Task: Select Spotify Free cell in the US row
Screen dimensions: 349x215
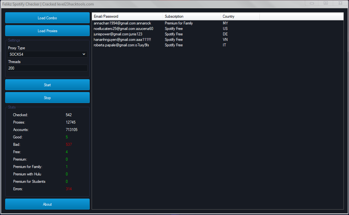Action: tap(174, 29)
